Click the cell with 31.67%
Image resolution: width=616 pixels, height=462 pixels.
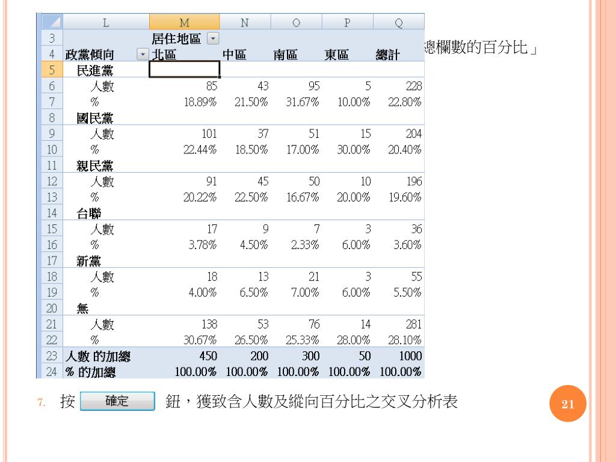[303, 102]
